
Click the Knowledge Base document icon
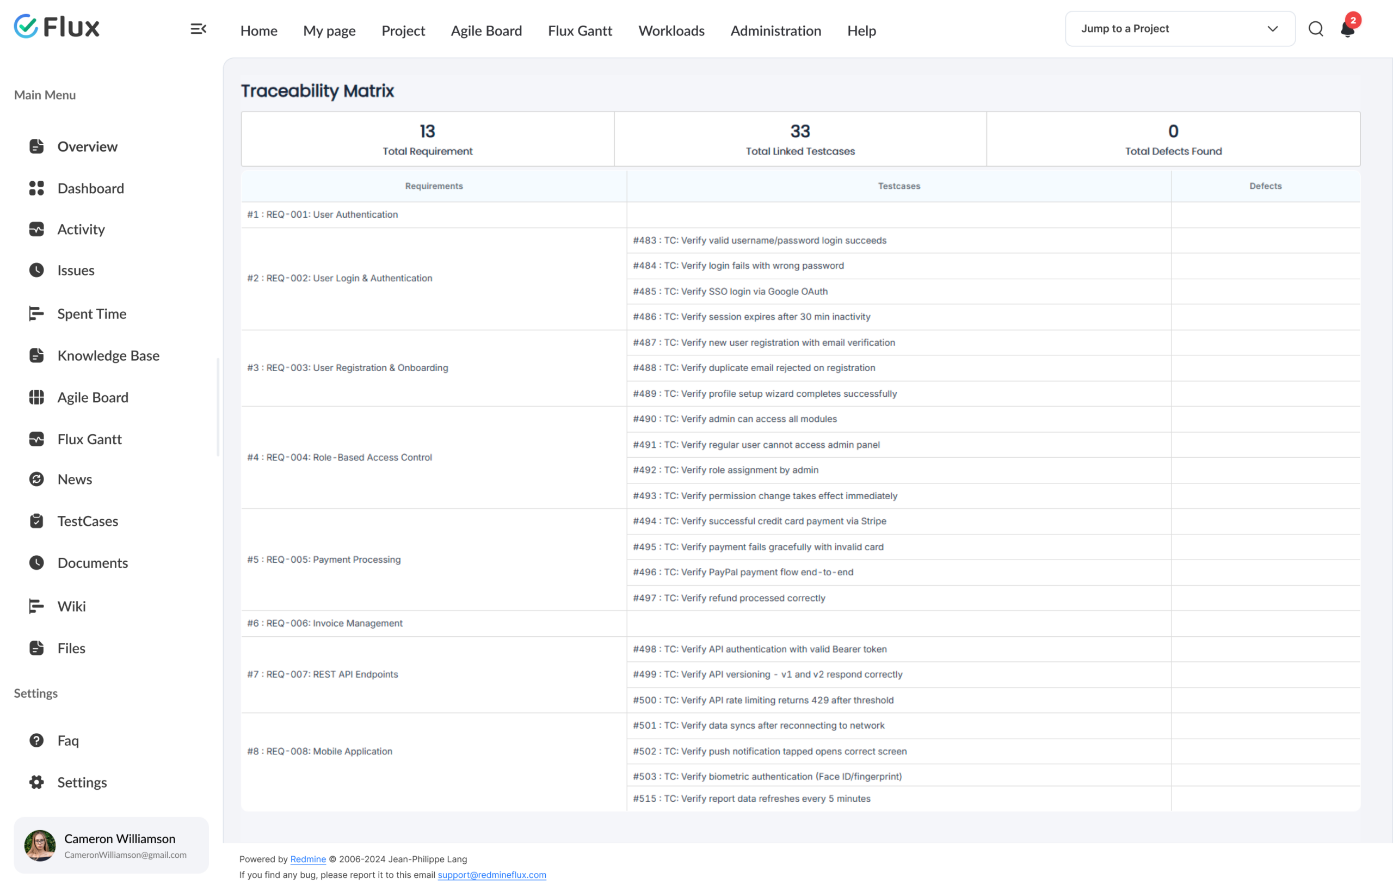tap(36, 355)
